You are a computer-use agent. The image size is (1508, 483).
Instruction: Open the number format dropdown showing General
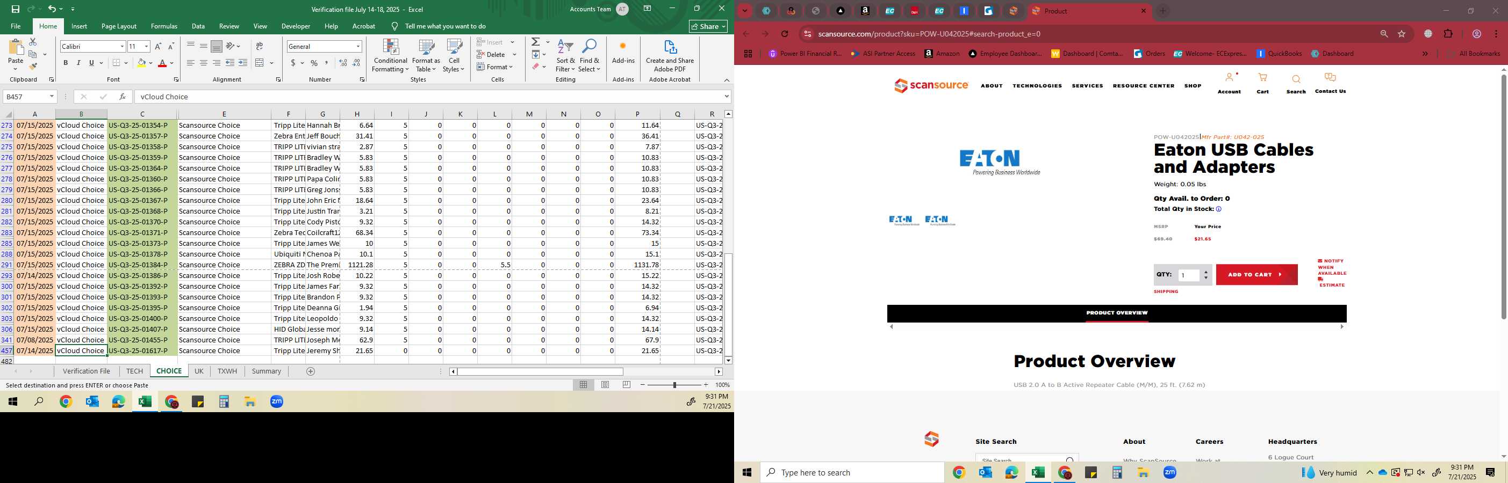[x=358, y=46]
